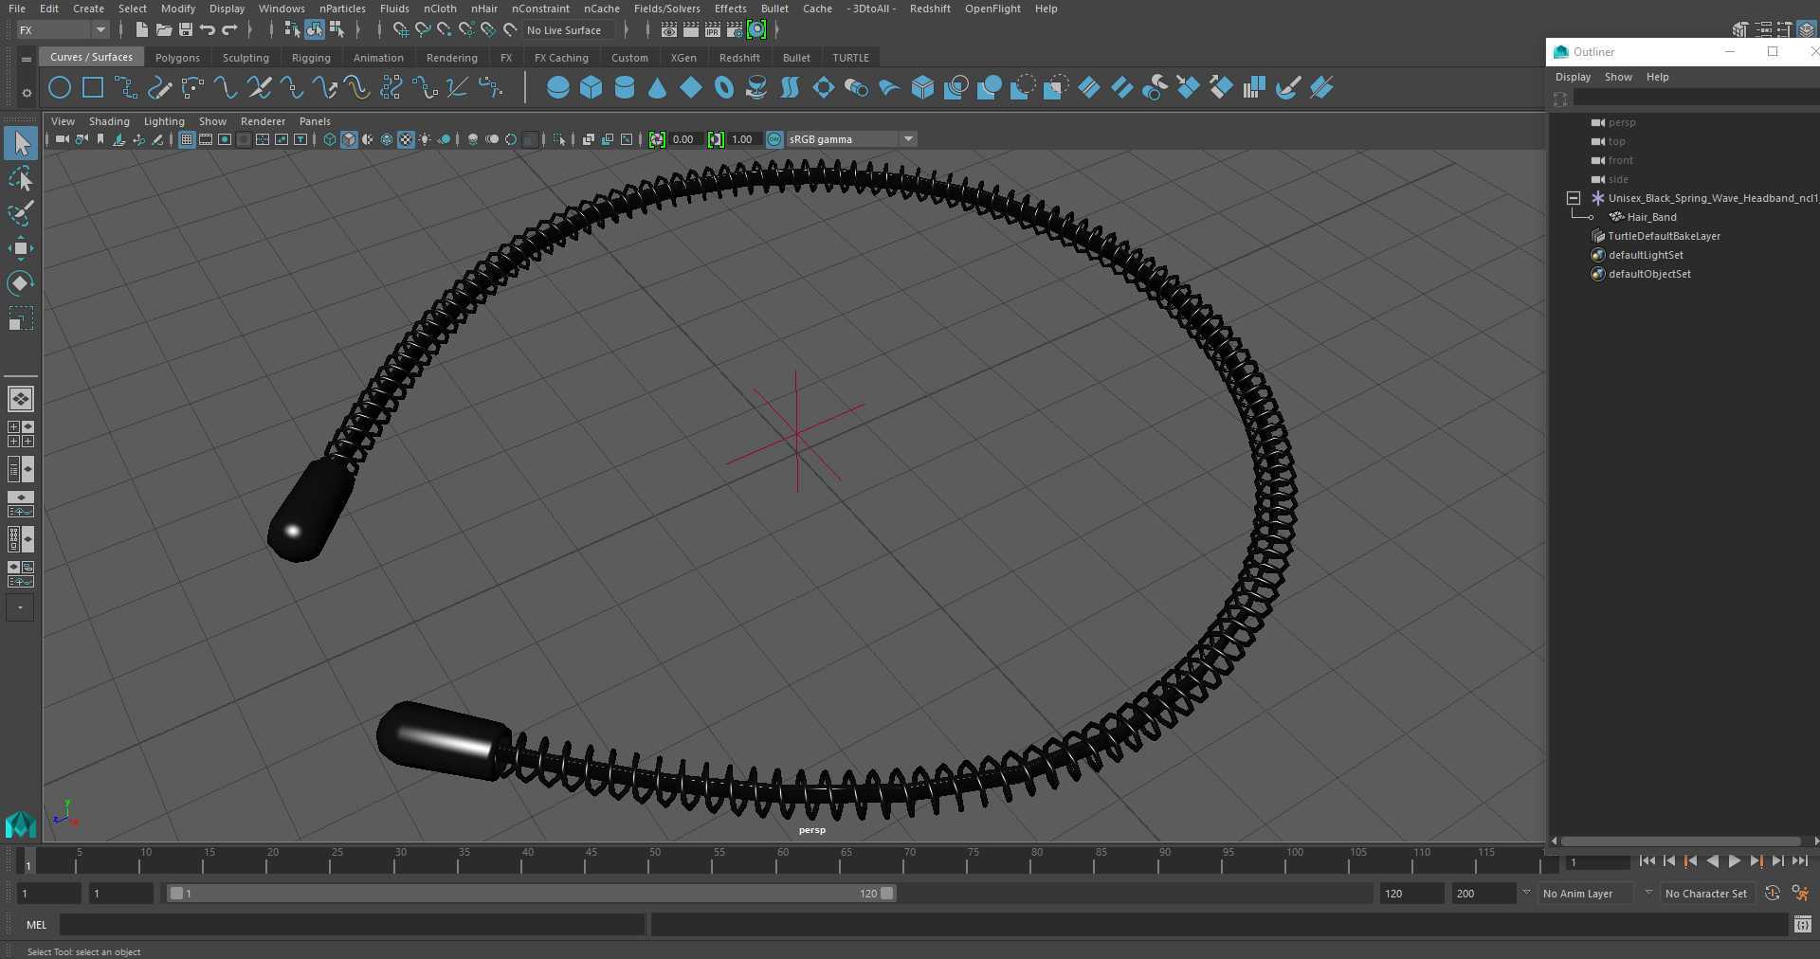Screen dimensions: 1820x959
Task: Toggle wireframe shading in viewport
Action: pos(330,139)
